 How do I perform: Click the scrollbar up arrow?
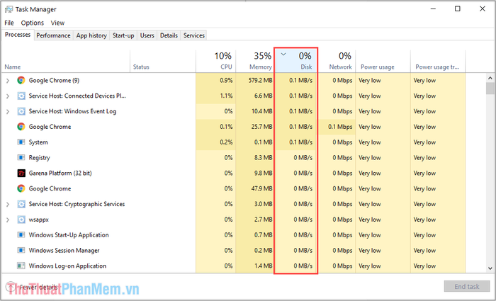click(x=490, y=78)
